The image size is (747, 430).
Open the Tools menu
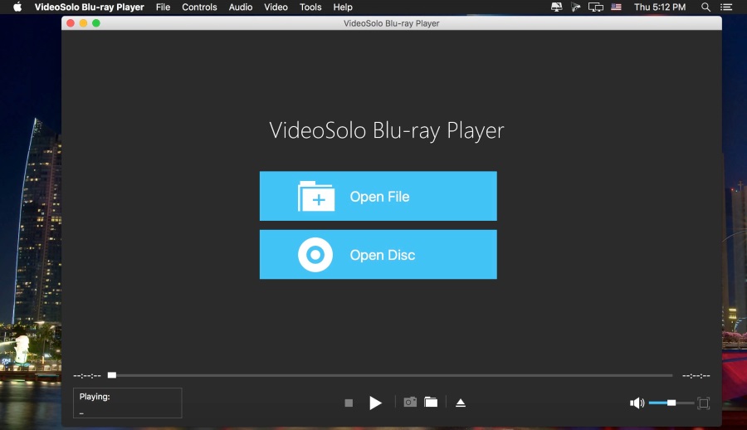(x=310, y=7)
